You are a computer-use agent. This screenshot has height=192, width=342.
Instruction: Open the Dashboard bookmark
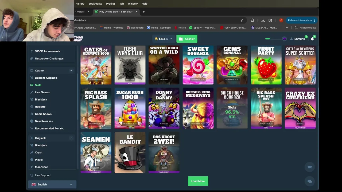pos(135,28)
